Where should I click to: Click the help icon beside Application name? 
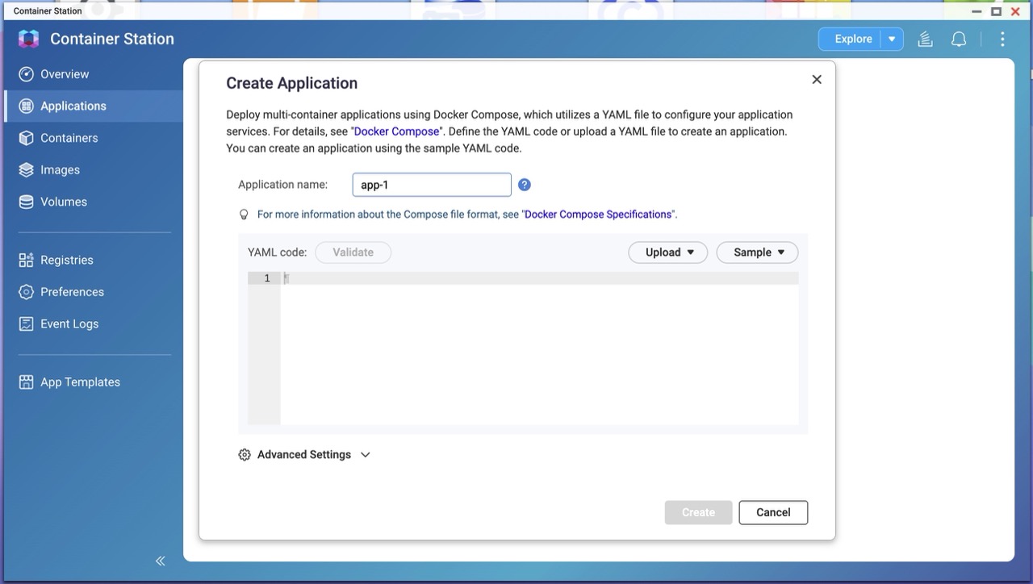[x=525, y=185]
